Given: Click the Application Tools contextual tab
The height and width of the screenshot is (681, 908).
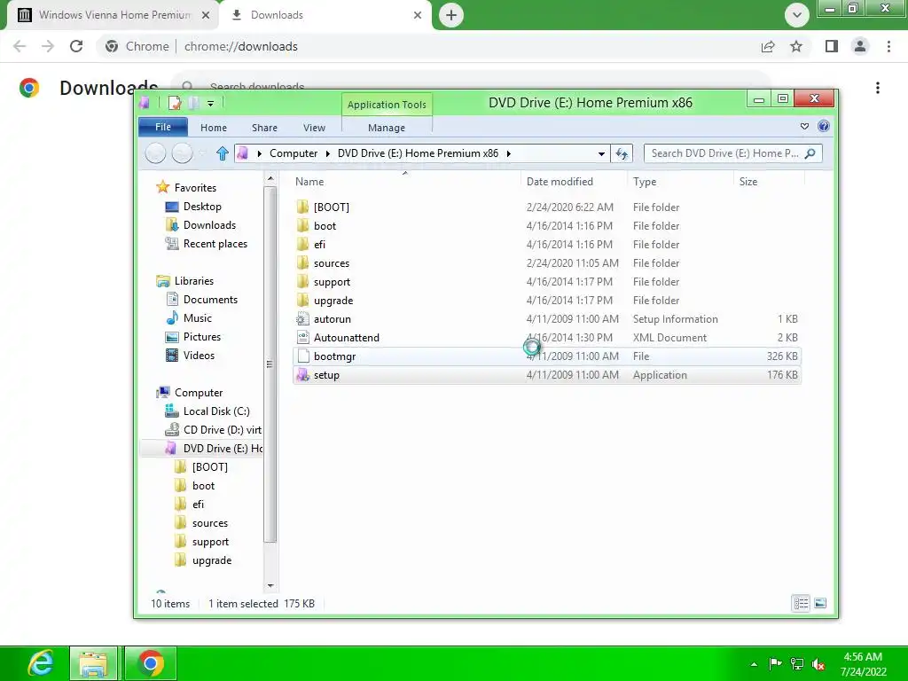Looking at the screenshot, I should (387, 105).
